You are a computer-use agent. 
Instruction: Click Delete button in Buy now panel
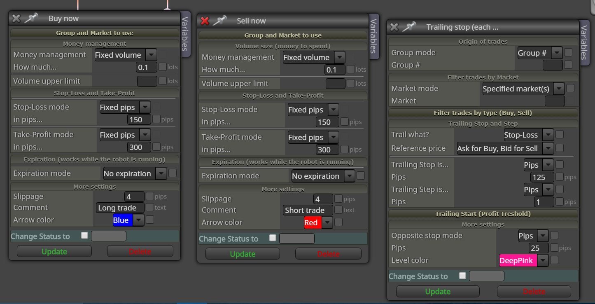(x=140, y=251)
